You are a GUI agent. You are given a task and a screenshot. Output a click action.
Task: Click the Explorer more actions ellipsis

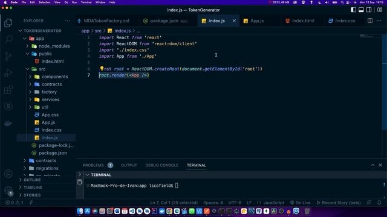pos(67,21)
